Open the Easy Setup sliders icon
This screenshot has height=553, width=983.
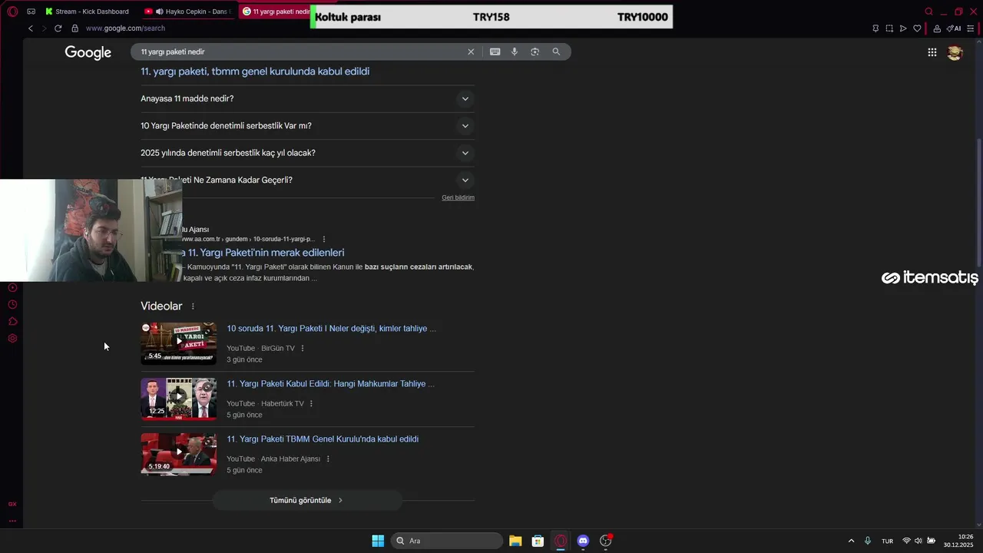coord(971,28)
